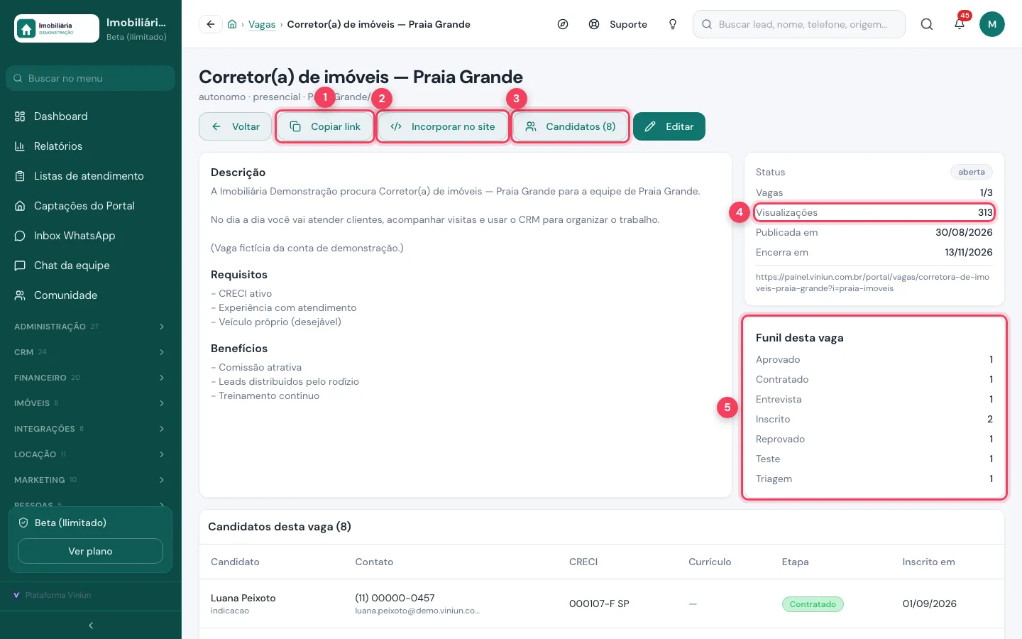Focus the lead search field

799,24
